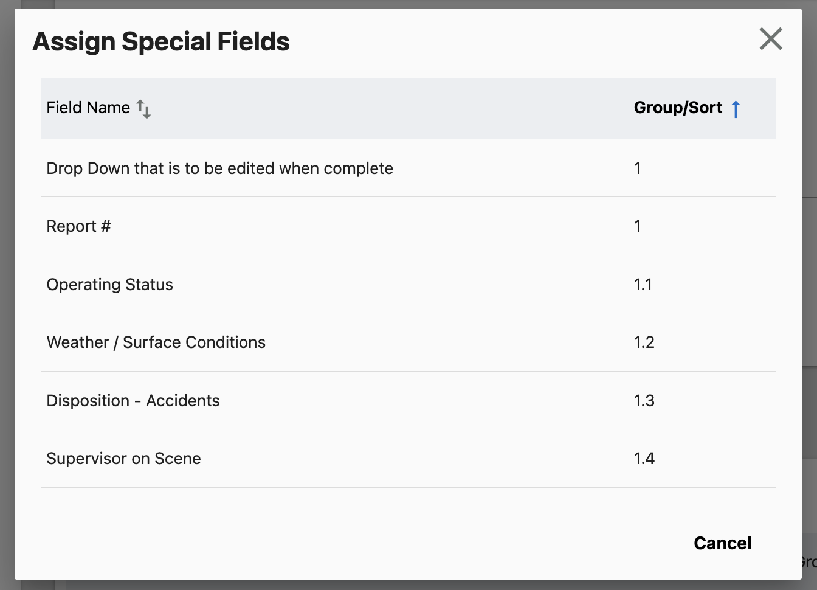The image size is (817, 590).
Task: Sort by the Field Name column header
Action: tap(88, 108)
